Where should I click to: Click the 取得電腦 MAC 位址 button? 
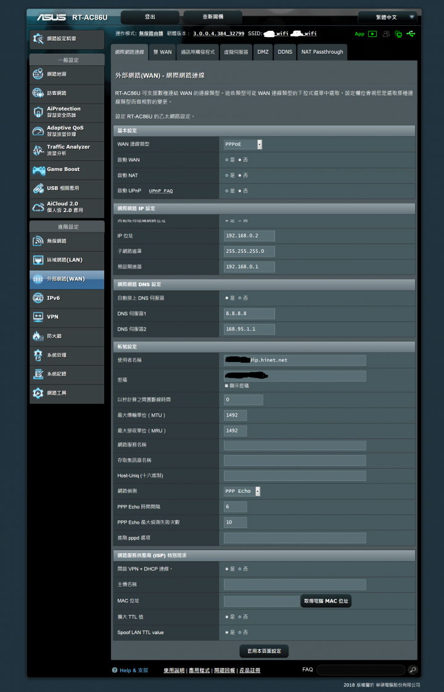click(326, 601)
